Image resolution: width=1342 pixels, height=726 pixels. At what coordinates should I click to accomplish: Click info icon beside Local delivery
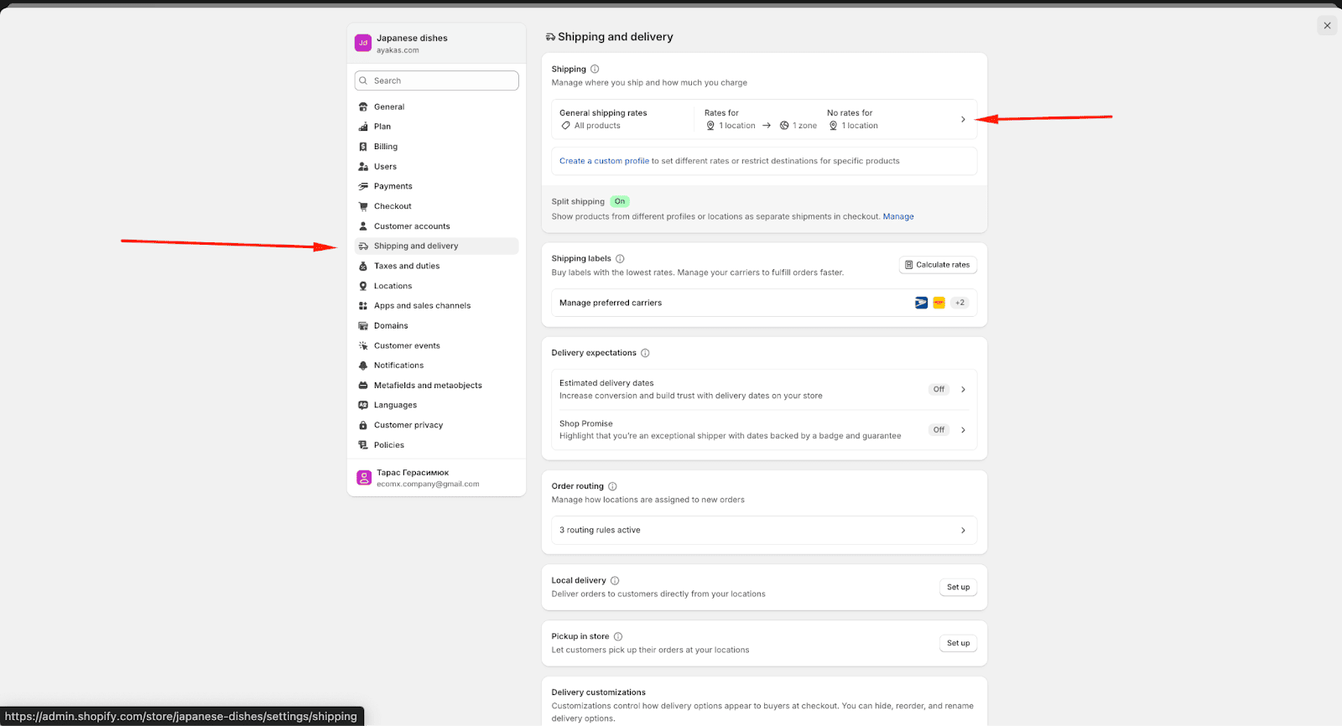pyautogui.click(x=615, y=580)
